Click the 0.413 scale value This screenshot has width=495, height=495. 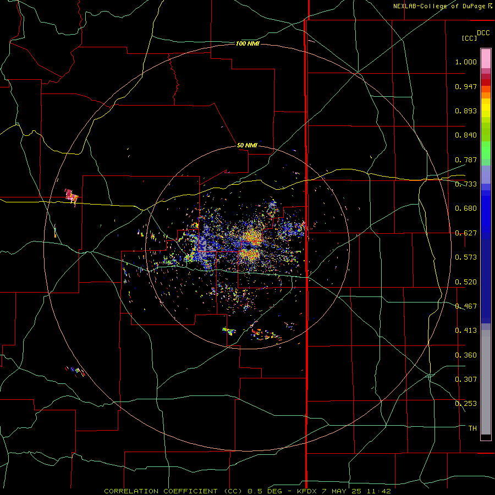(466, 331)
